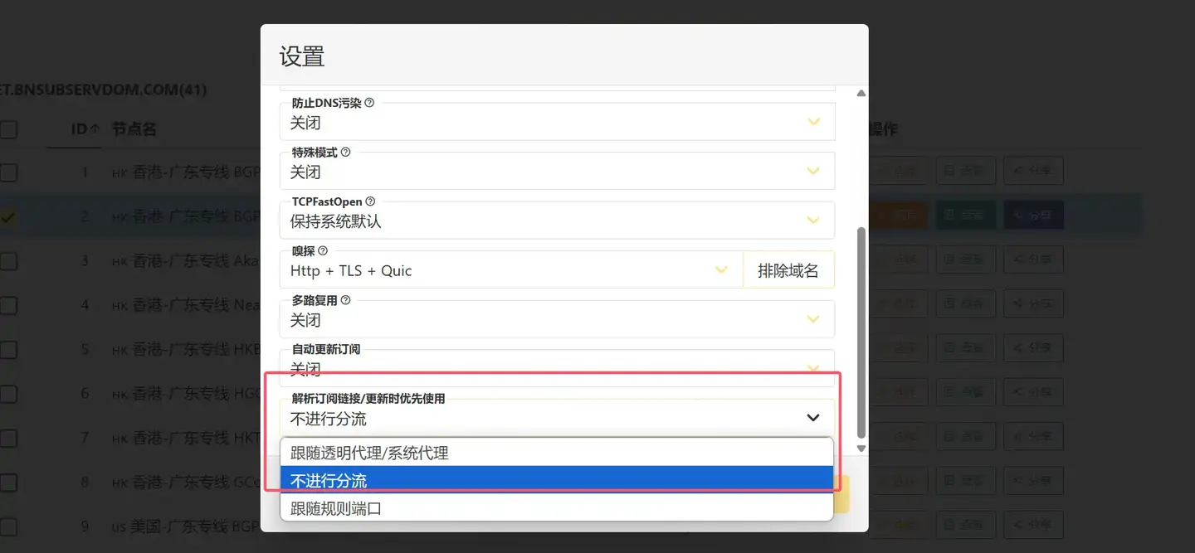Click 分享 button in node row 7
1195x553 pixels.
[1033, 437]
